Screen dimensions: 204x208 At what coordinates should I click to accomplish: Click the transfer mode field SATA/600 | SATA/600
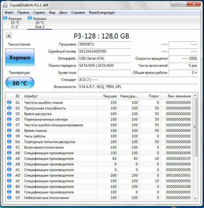[x=104, y=65]
